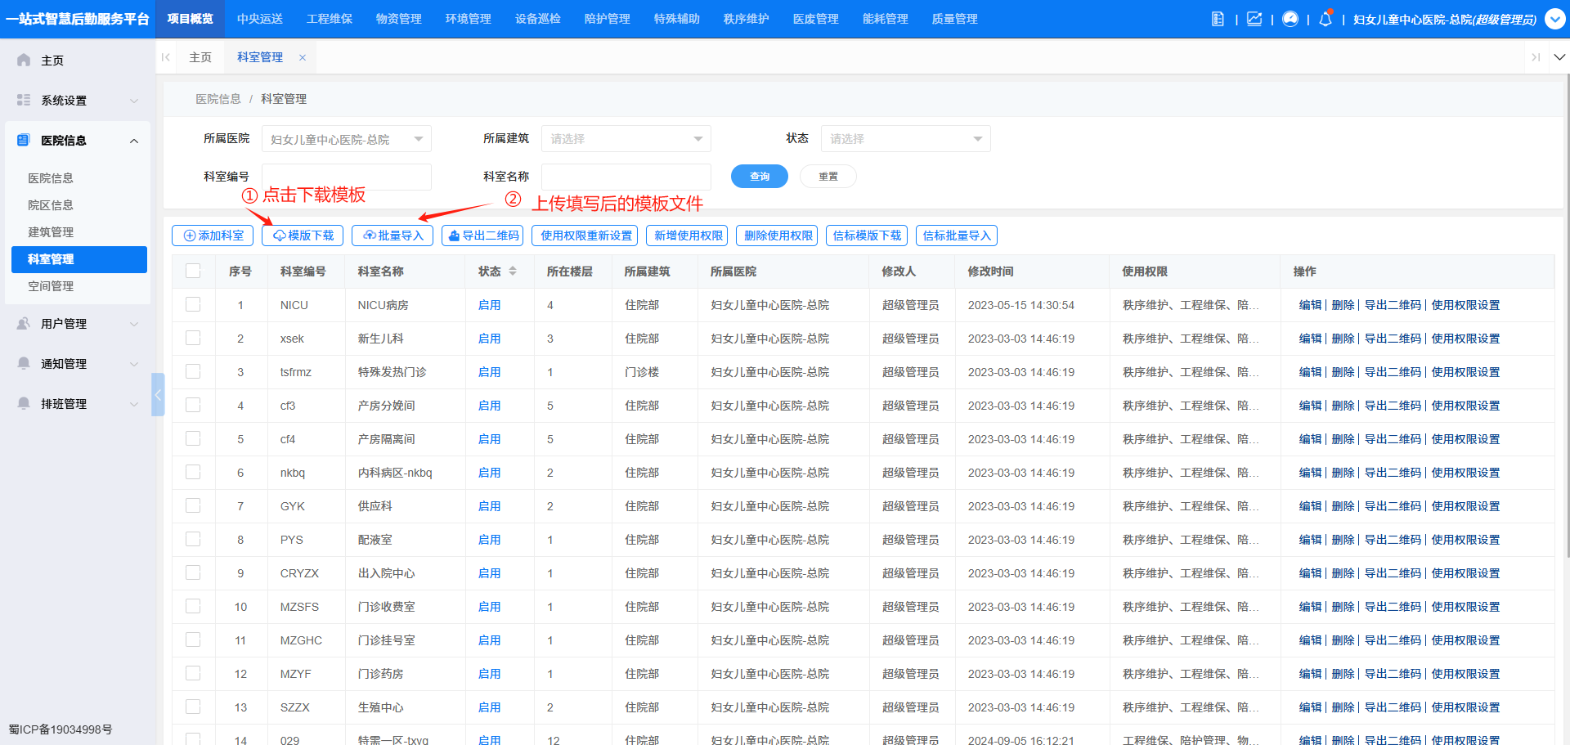Click the 用户管理 user icon
Viewport: 1570px width, 745px height.
(24, 323)
